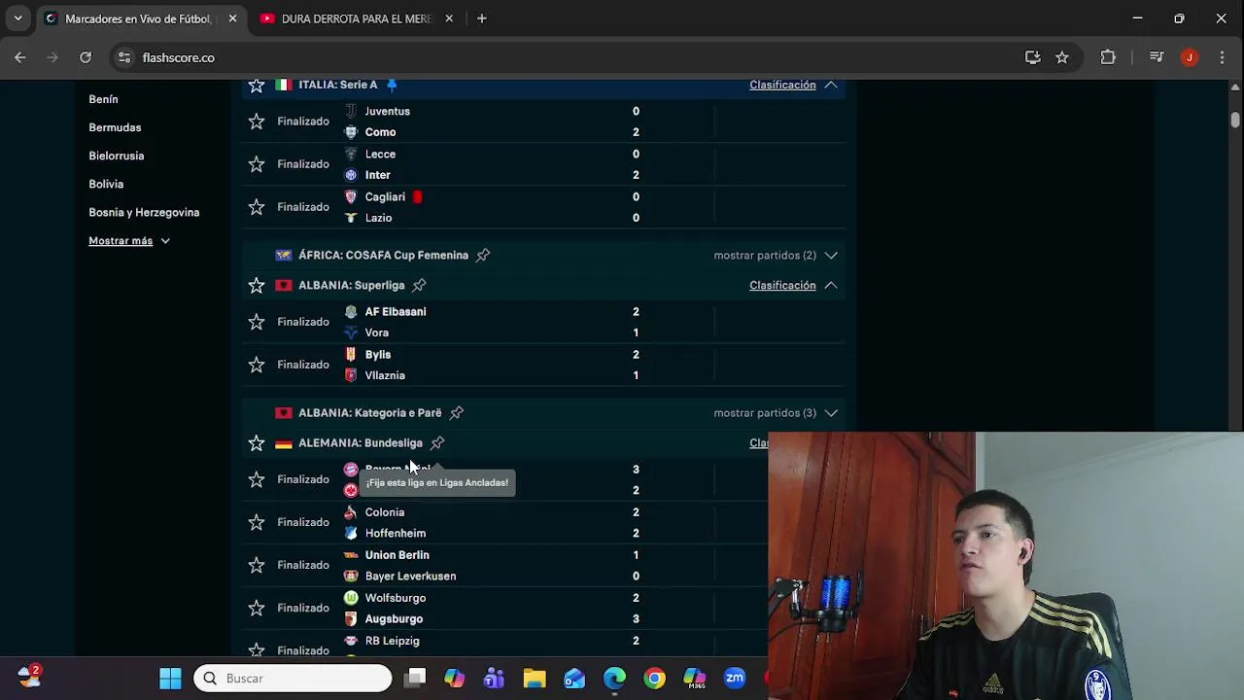
Task: Favorite the AF Elbasani vs Vora match
Action: [x=257, y=322]
